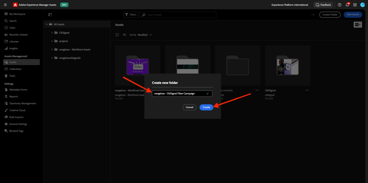The image size is (368, 183).
Task: Open ellipsis menu for projects folder card
Action: (257, 90)
